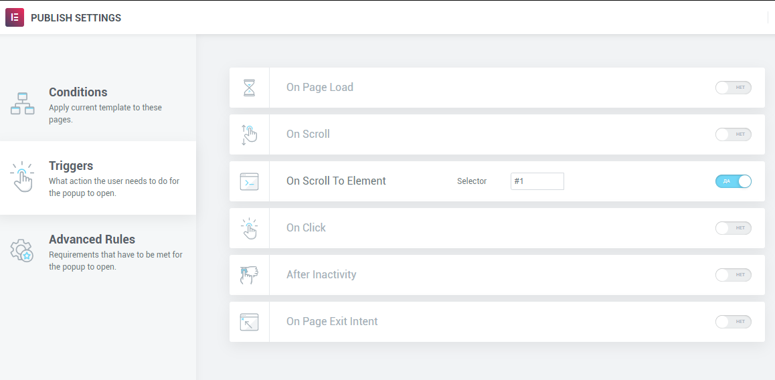Turn on the On Scroll switch

pyautogui.click(x=733, y=134)
